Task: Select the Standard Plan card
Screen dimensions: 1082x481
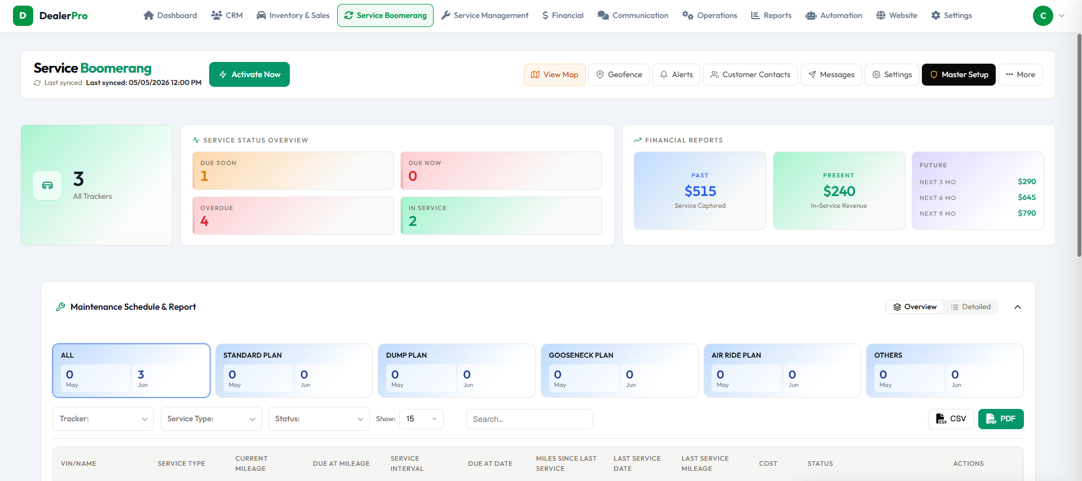Action: pos(294,371)
